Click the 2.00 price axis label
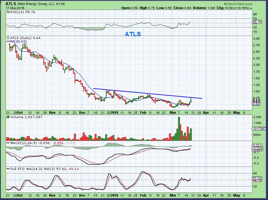 [x=256, y=65]
